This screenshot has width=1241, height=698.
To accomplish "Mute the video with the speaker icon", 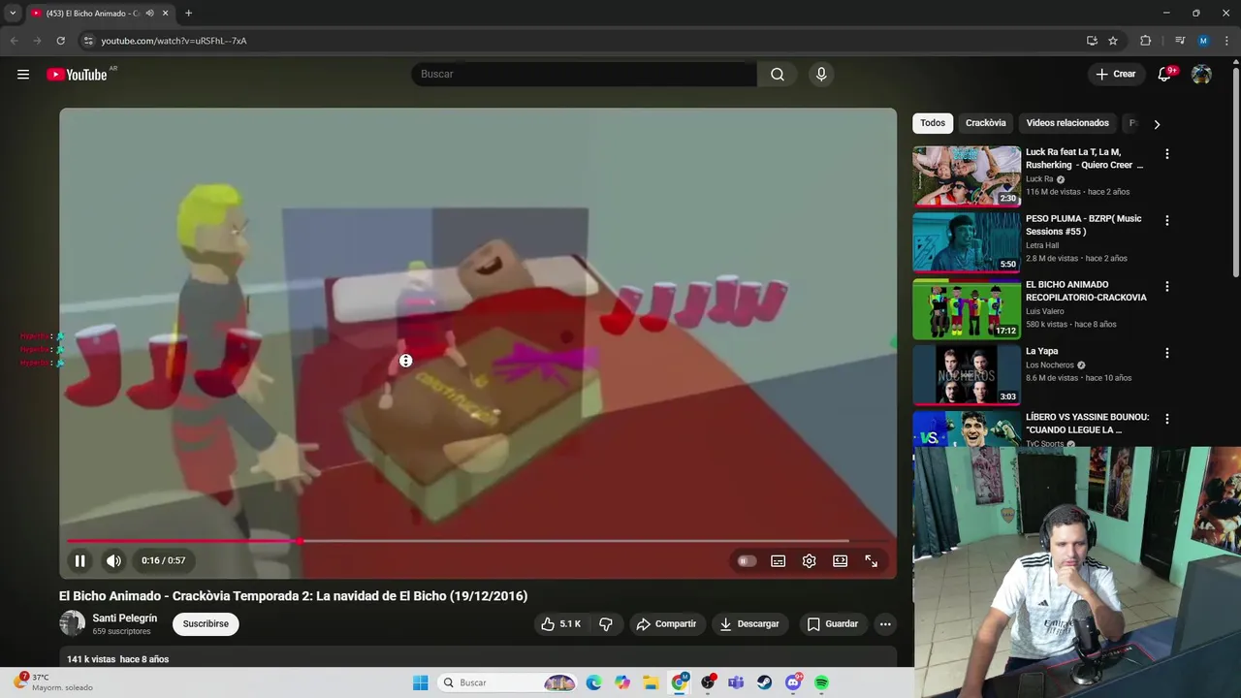I will [x=113, y=560].
